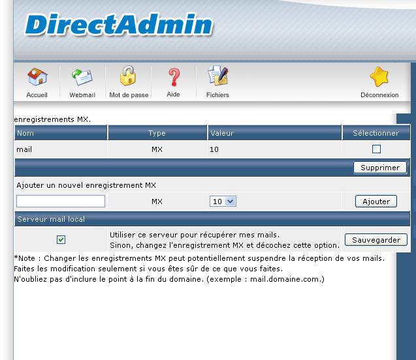The image size is (416, 360).
Task: Click the MX label in the add-record row
Action: [157, 202]
